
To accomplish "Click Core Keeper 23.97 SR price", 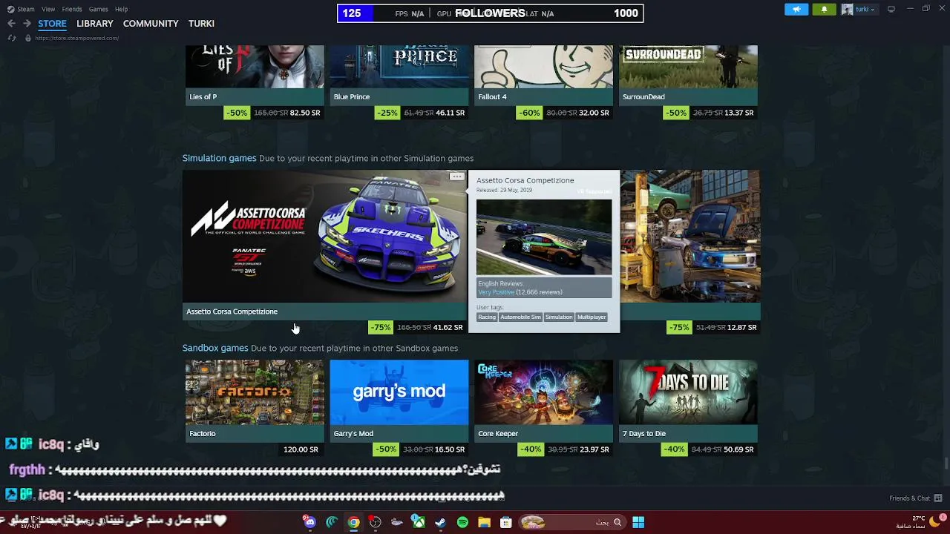I will [594, 449].
